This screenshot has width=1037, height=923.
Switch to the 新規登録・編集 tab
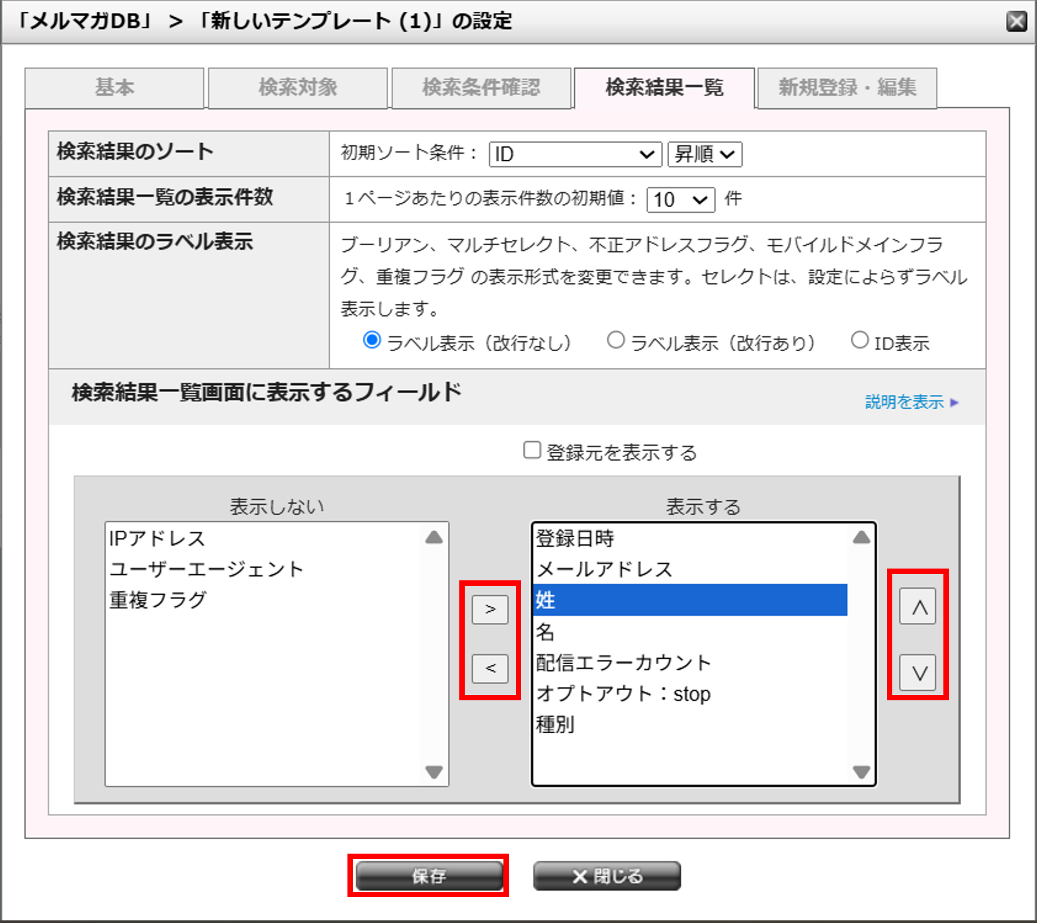[847, 88]
